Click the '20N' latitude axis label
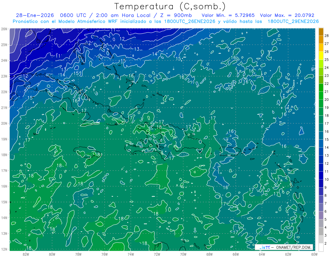The image size is (334, 258). point(4,123)
